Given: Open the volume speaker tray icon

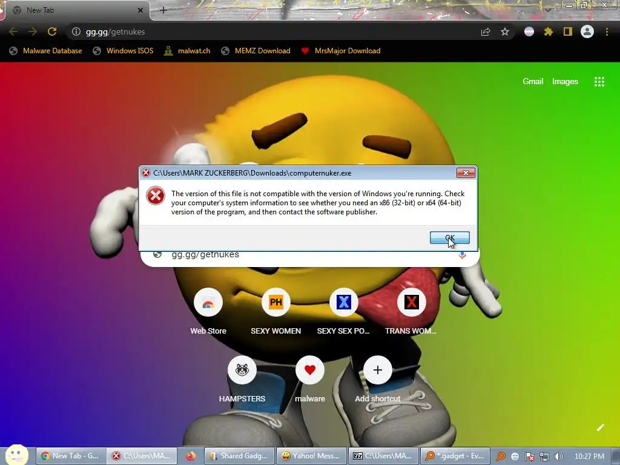Looking at the screenshot, I should click(x=558, y=457).
